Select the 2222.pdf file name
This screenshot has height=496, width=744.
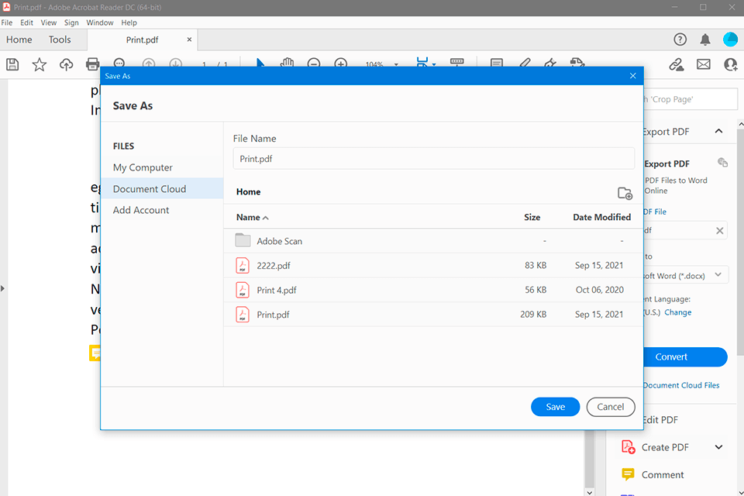274,265
